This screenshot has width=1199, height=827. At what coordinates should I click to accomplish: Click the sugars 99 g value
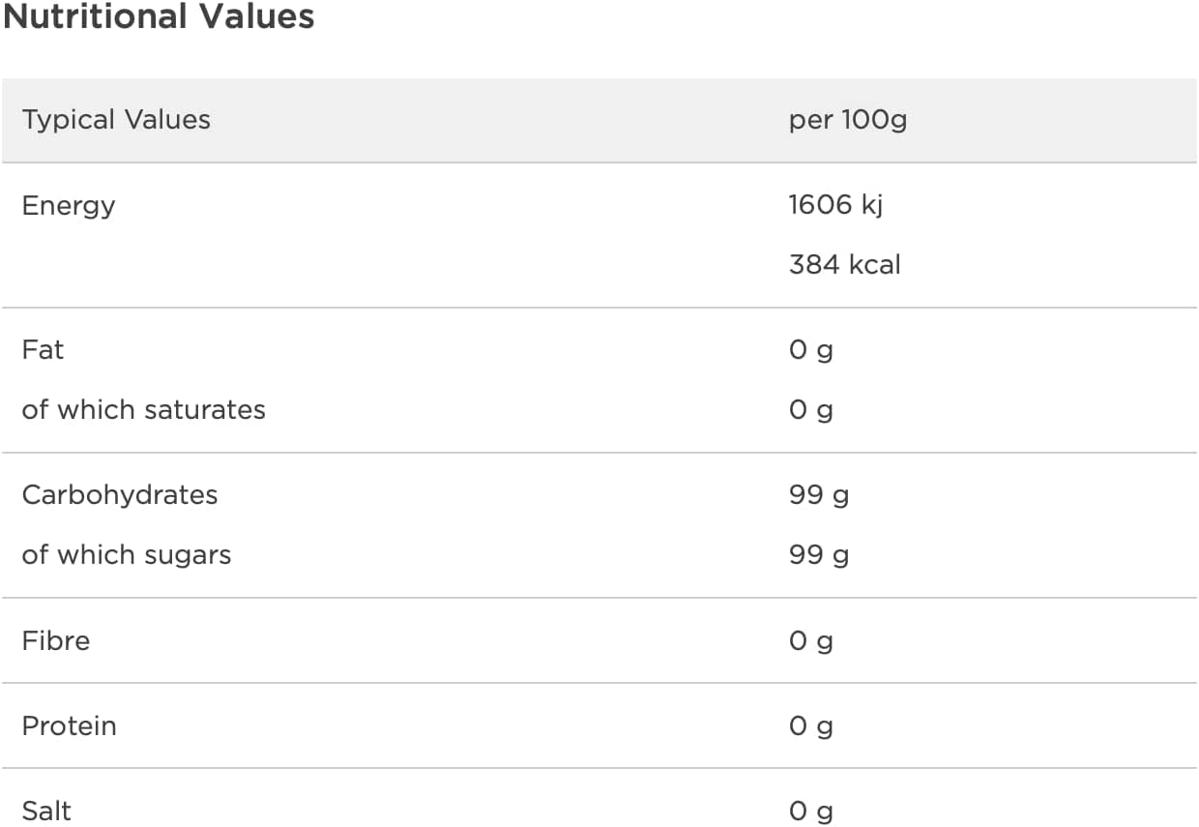[x=818, y=555]
